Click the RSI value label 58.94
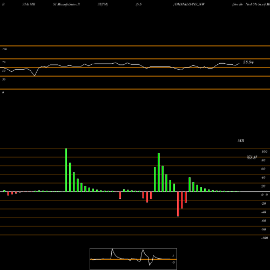This screenshot has width=270, height=270. 248,62
